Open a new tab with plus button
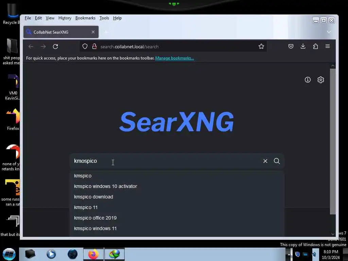Image resolution: width=348 pixels, height=261 pixels. tap(106, 32)
